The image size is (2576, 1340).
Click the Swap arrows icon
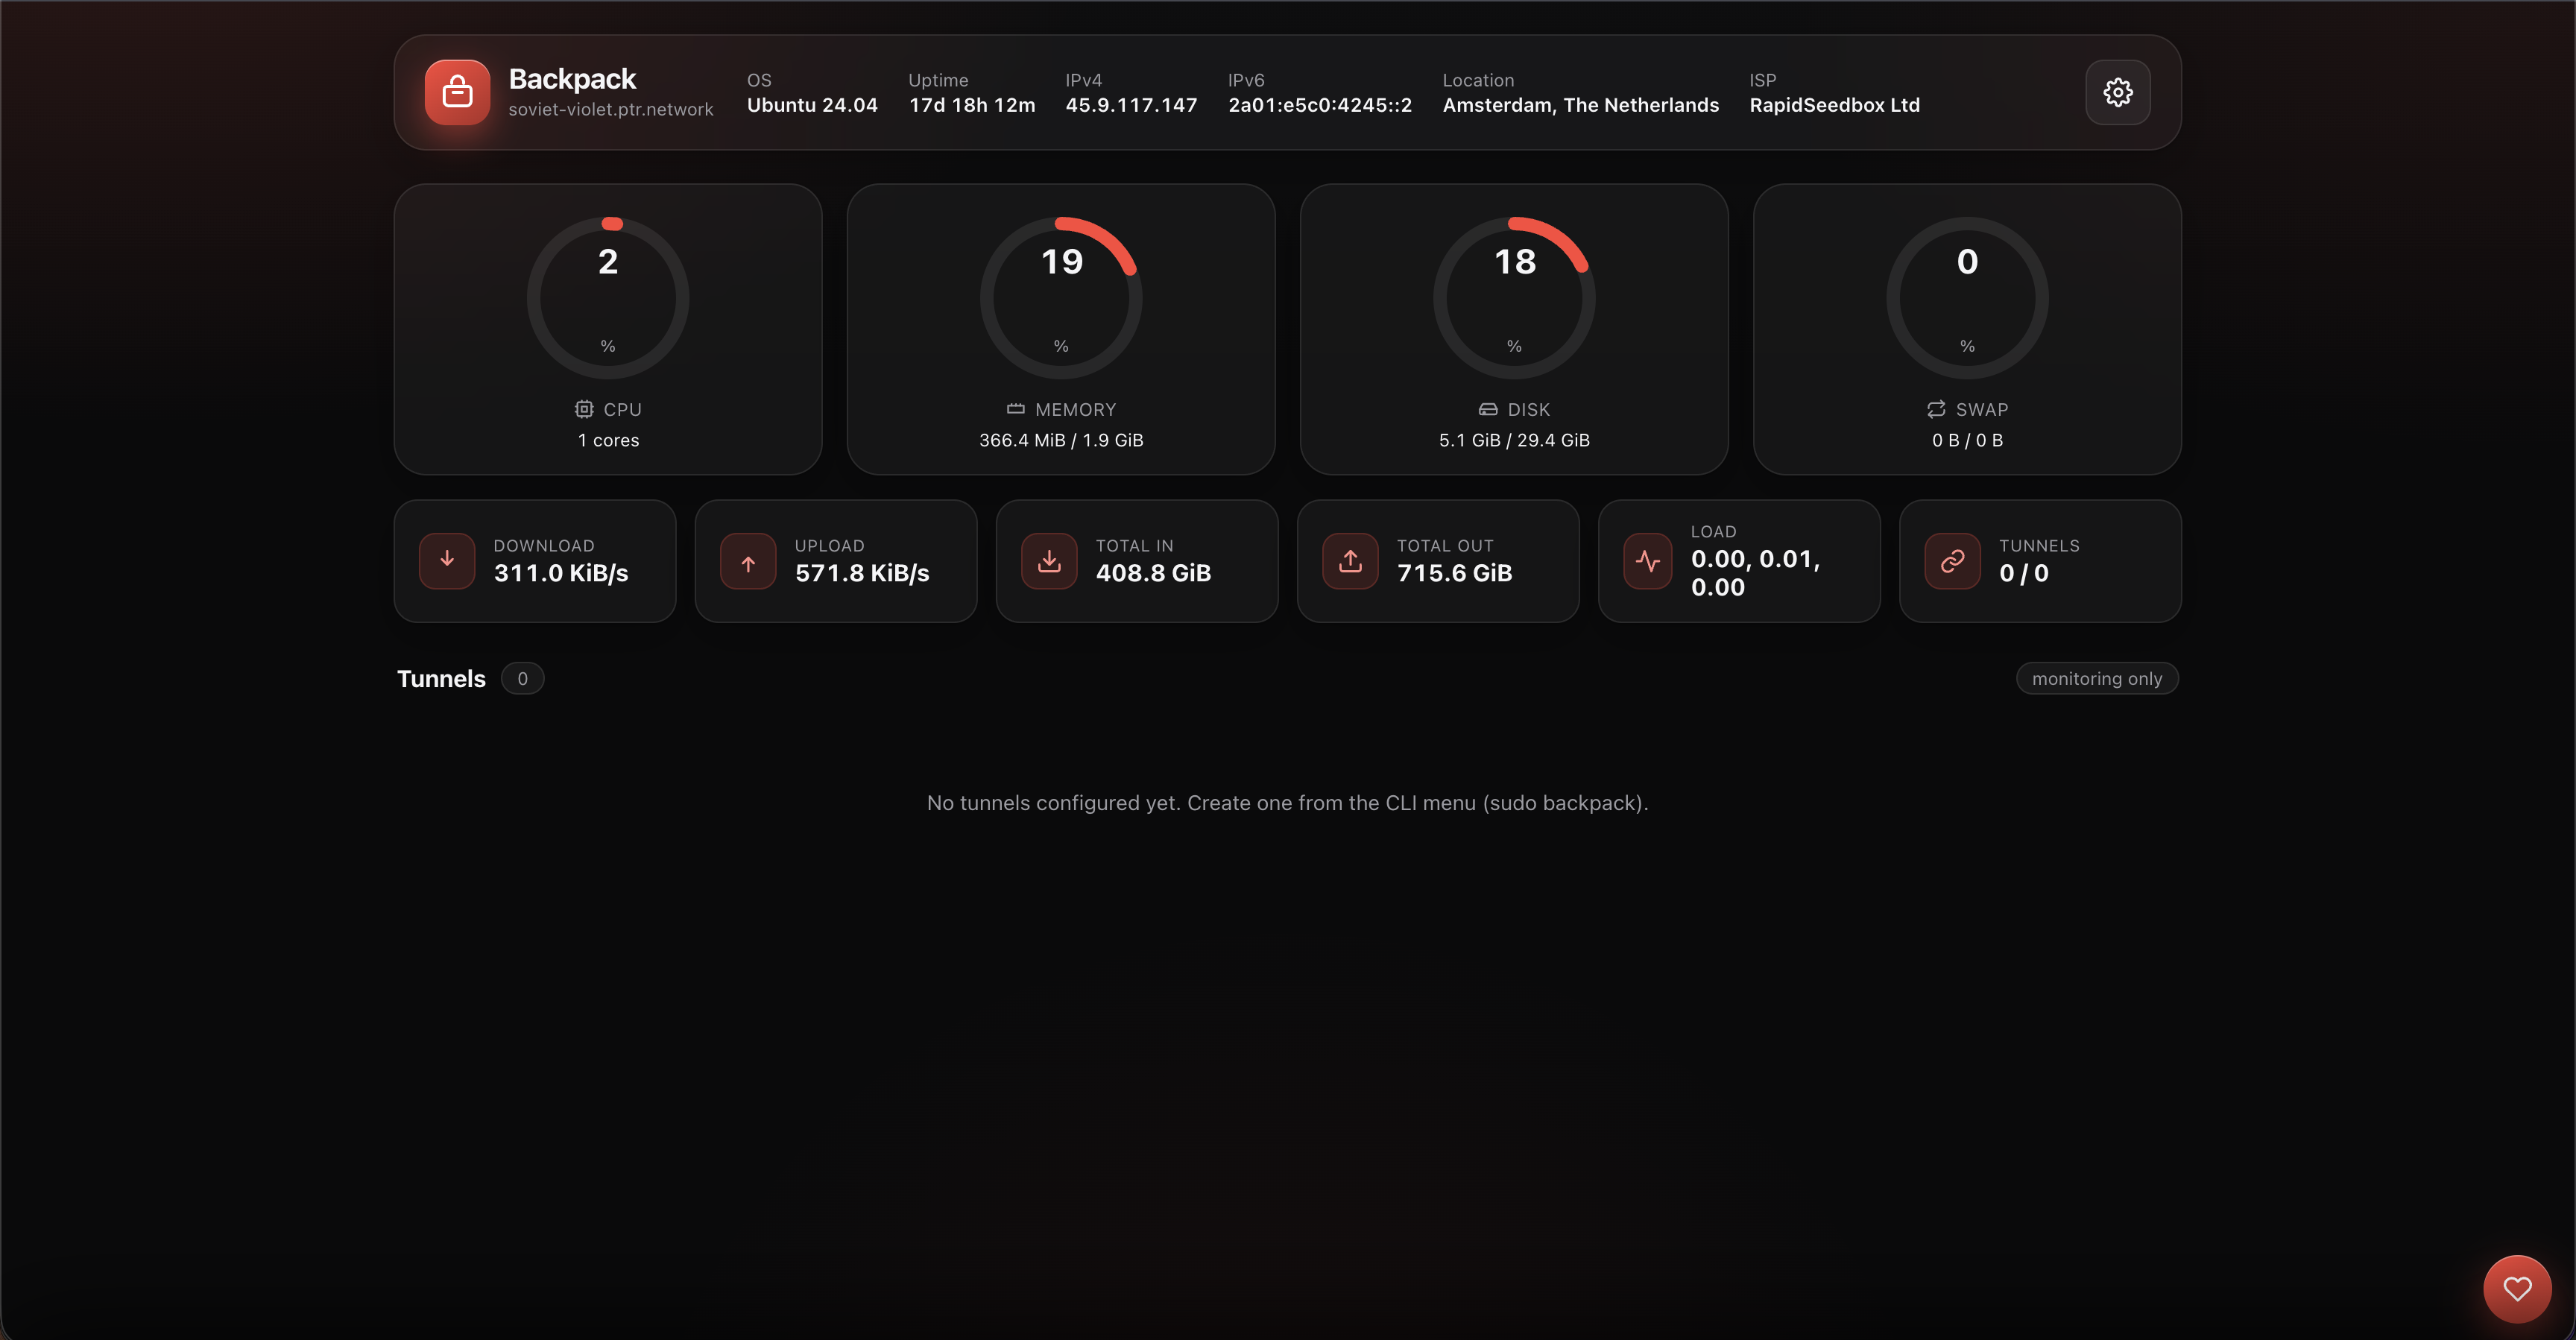pos(1936,409)
